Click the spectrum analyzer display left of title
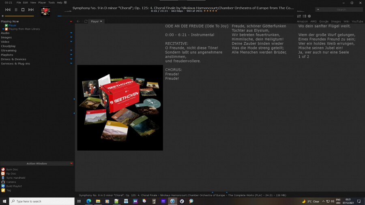Image resolution: width=365 pixels, height=205 pixels. (68, 11)
